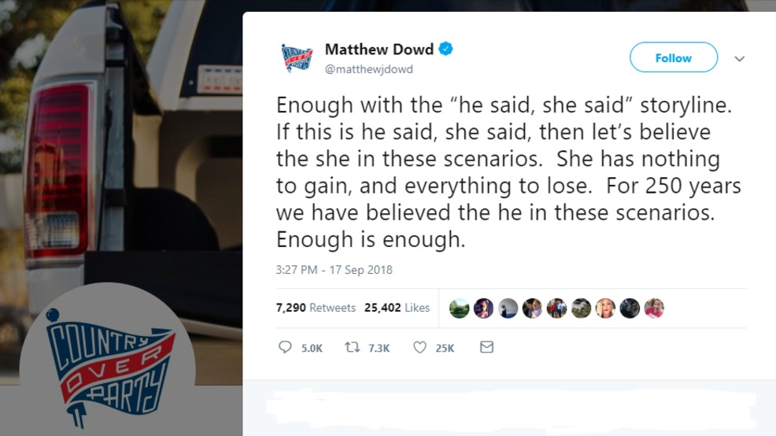Click the envelope direct message icon
Viewport: 776px width, 436px height.
pyautogui.click(x=486, y=347)
